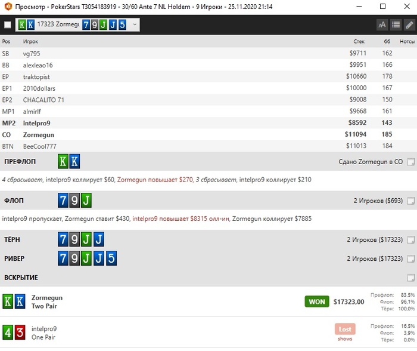
Task: Click green K card in ПРЕФЛОП row
Action: [x=63, y=161]
